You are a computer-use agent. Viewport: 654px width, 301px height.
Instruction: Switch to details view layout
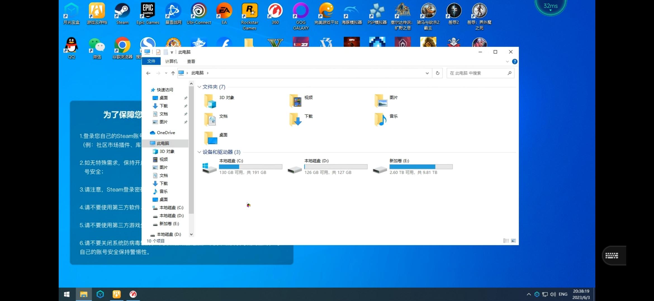[x=506, y=241]
